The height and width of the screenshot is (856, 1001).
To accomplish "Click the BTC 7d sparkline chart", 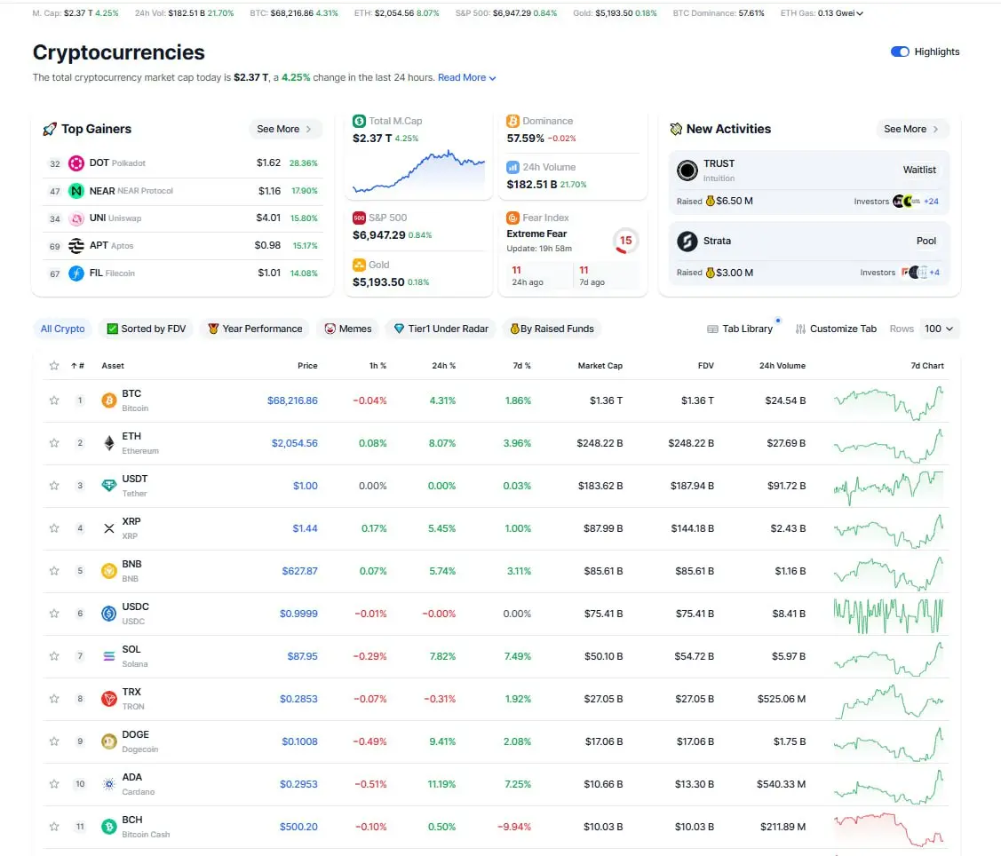I will pyautogui.click(x=888, y=401).
